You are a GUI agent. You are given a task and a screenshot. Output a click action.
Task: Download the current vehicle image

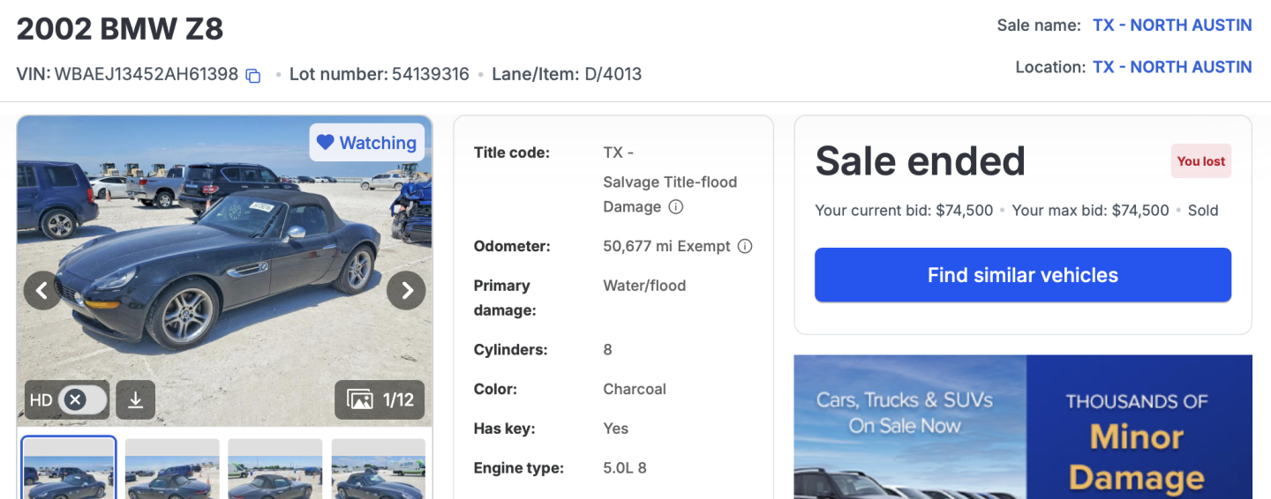[x=135, y=400]
